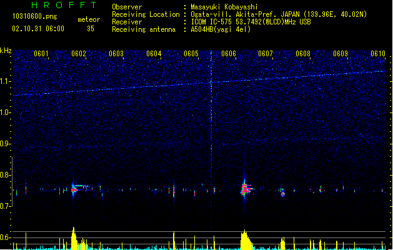393x250 pixels.
Task: Click the 0606 time marker
Action: point(229,54)
